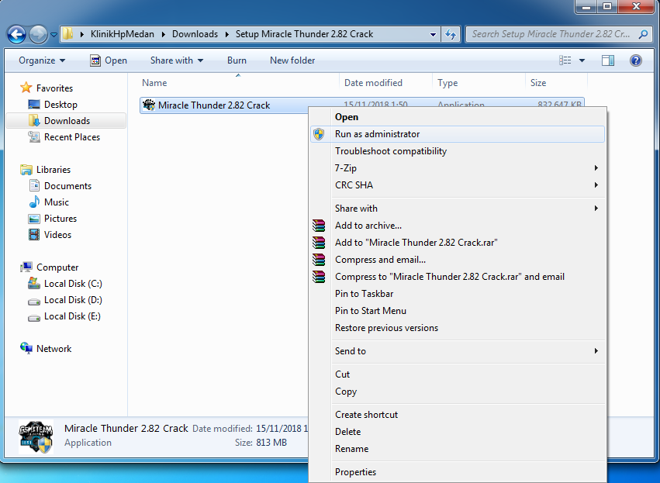660x483 pixels.
Task: Click Downloads in the address breadcrumb
Action: point(195,34)
